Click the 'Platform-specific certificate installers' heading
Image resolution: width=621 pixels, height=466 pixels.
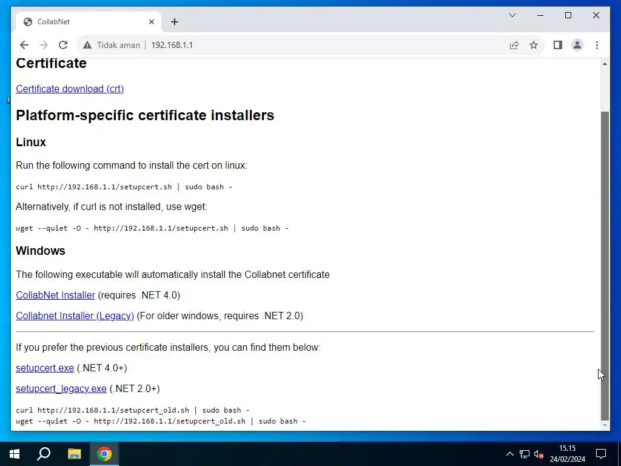pos(145,115)
